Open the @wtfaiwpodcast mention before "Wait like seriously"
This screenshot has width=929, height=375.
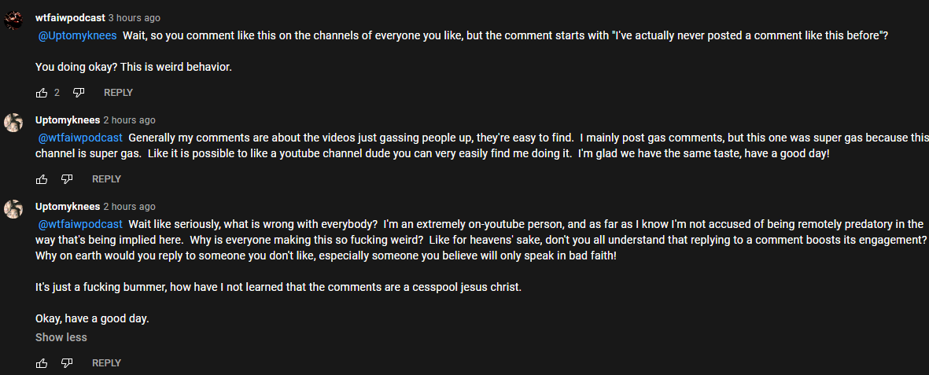[80, 225]
